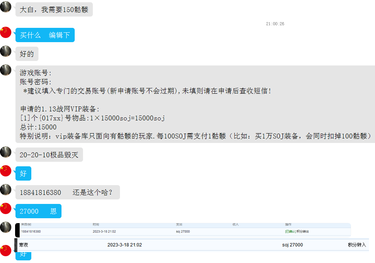375x263 pixels.
Task: Select the blue "27000 恩" message bubble
Action: pyautogui.click(x=38, y=211)
